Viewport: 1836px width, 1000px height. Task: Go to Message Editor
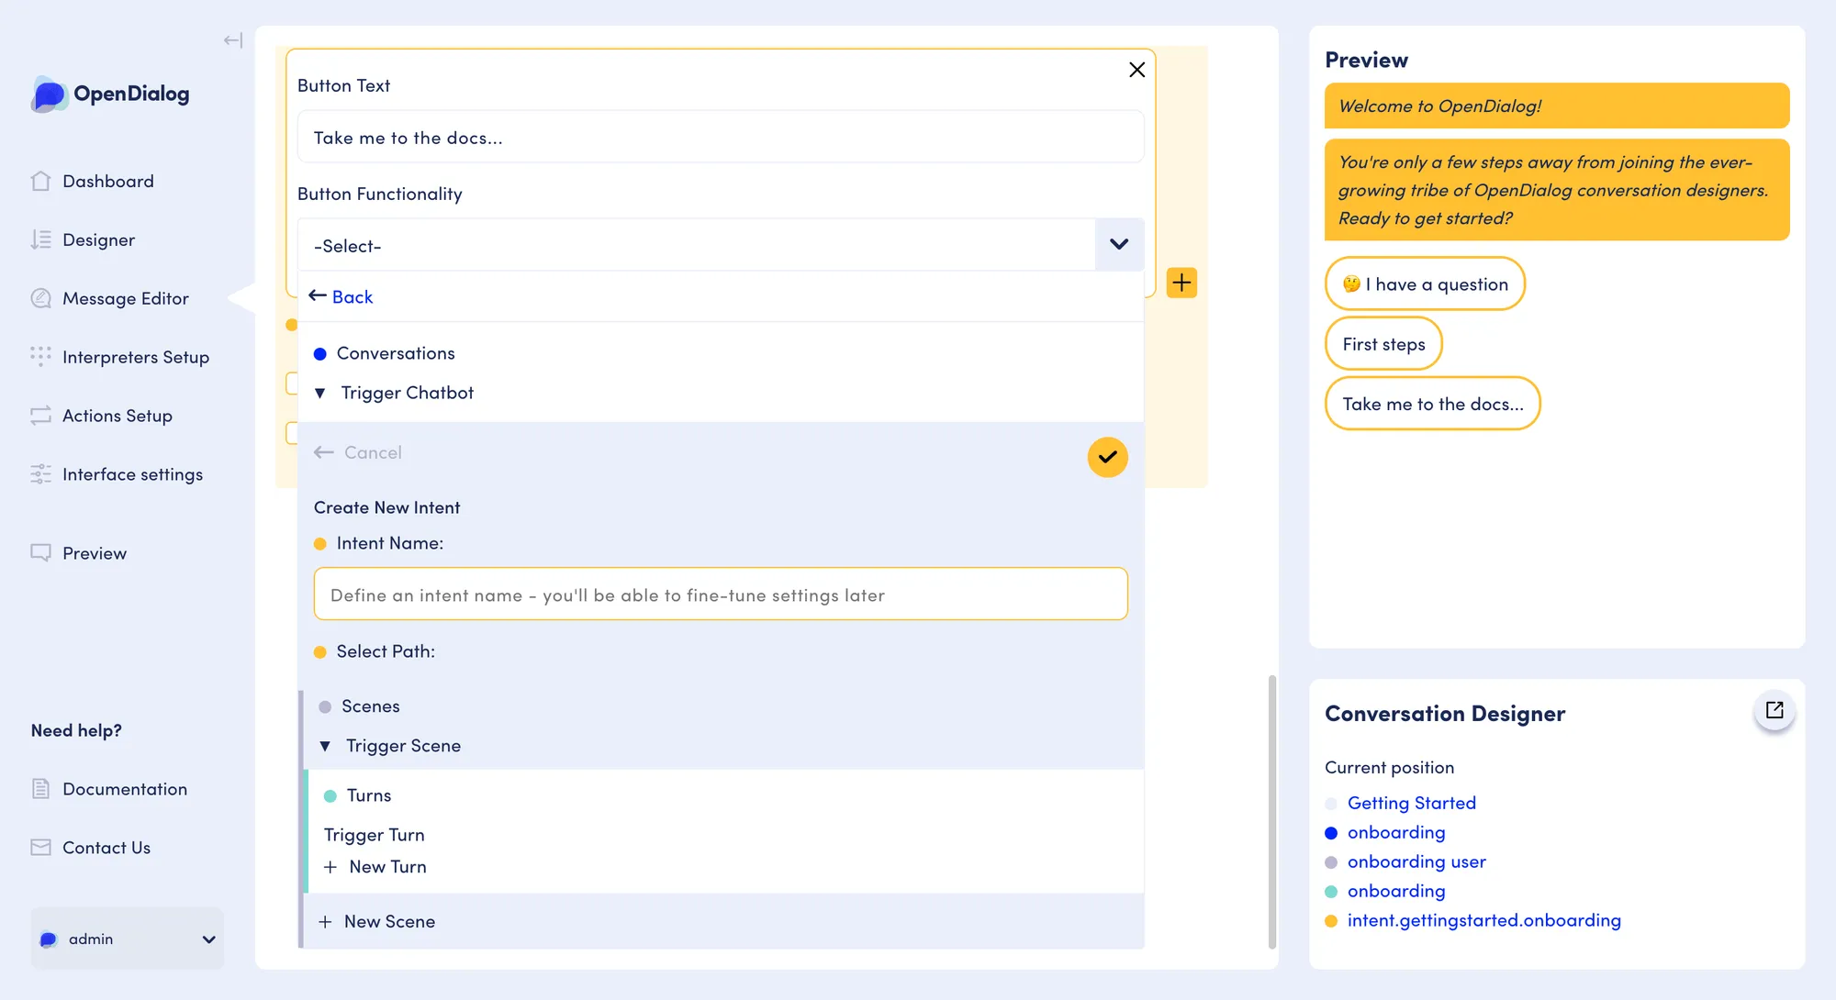(x=128, y=298)
